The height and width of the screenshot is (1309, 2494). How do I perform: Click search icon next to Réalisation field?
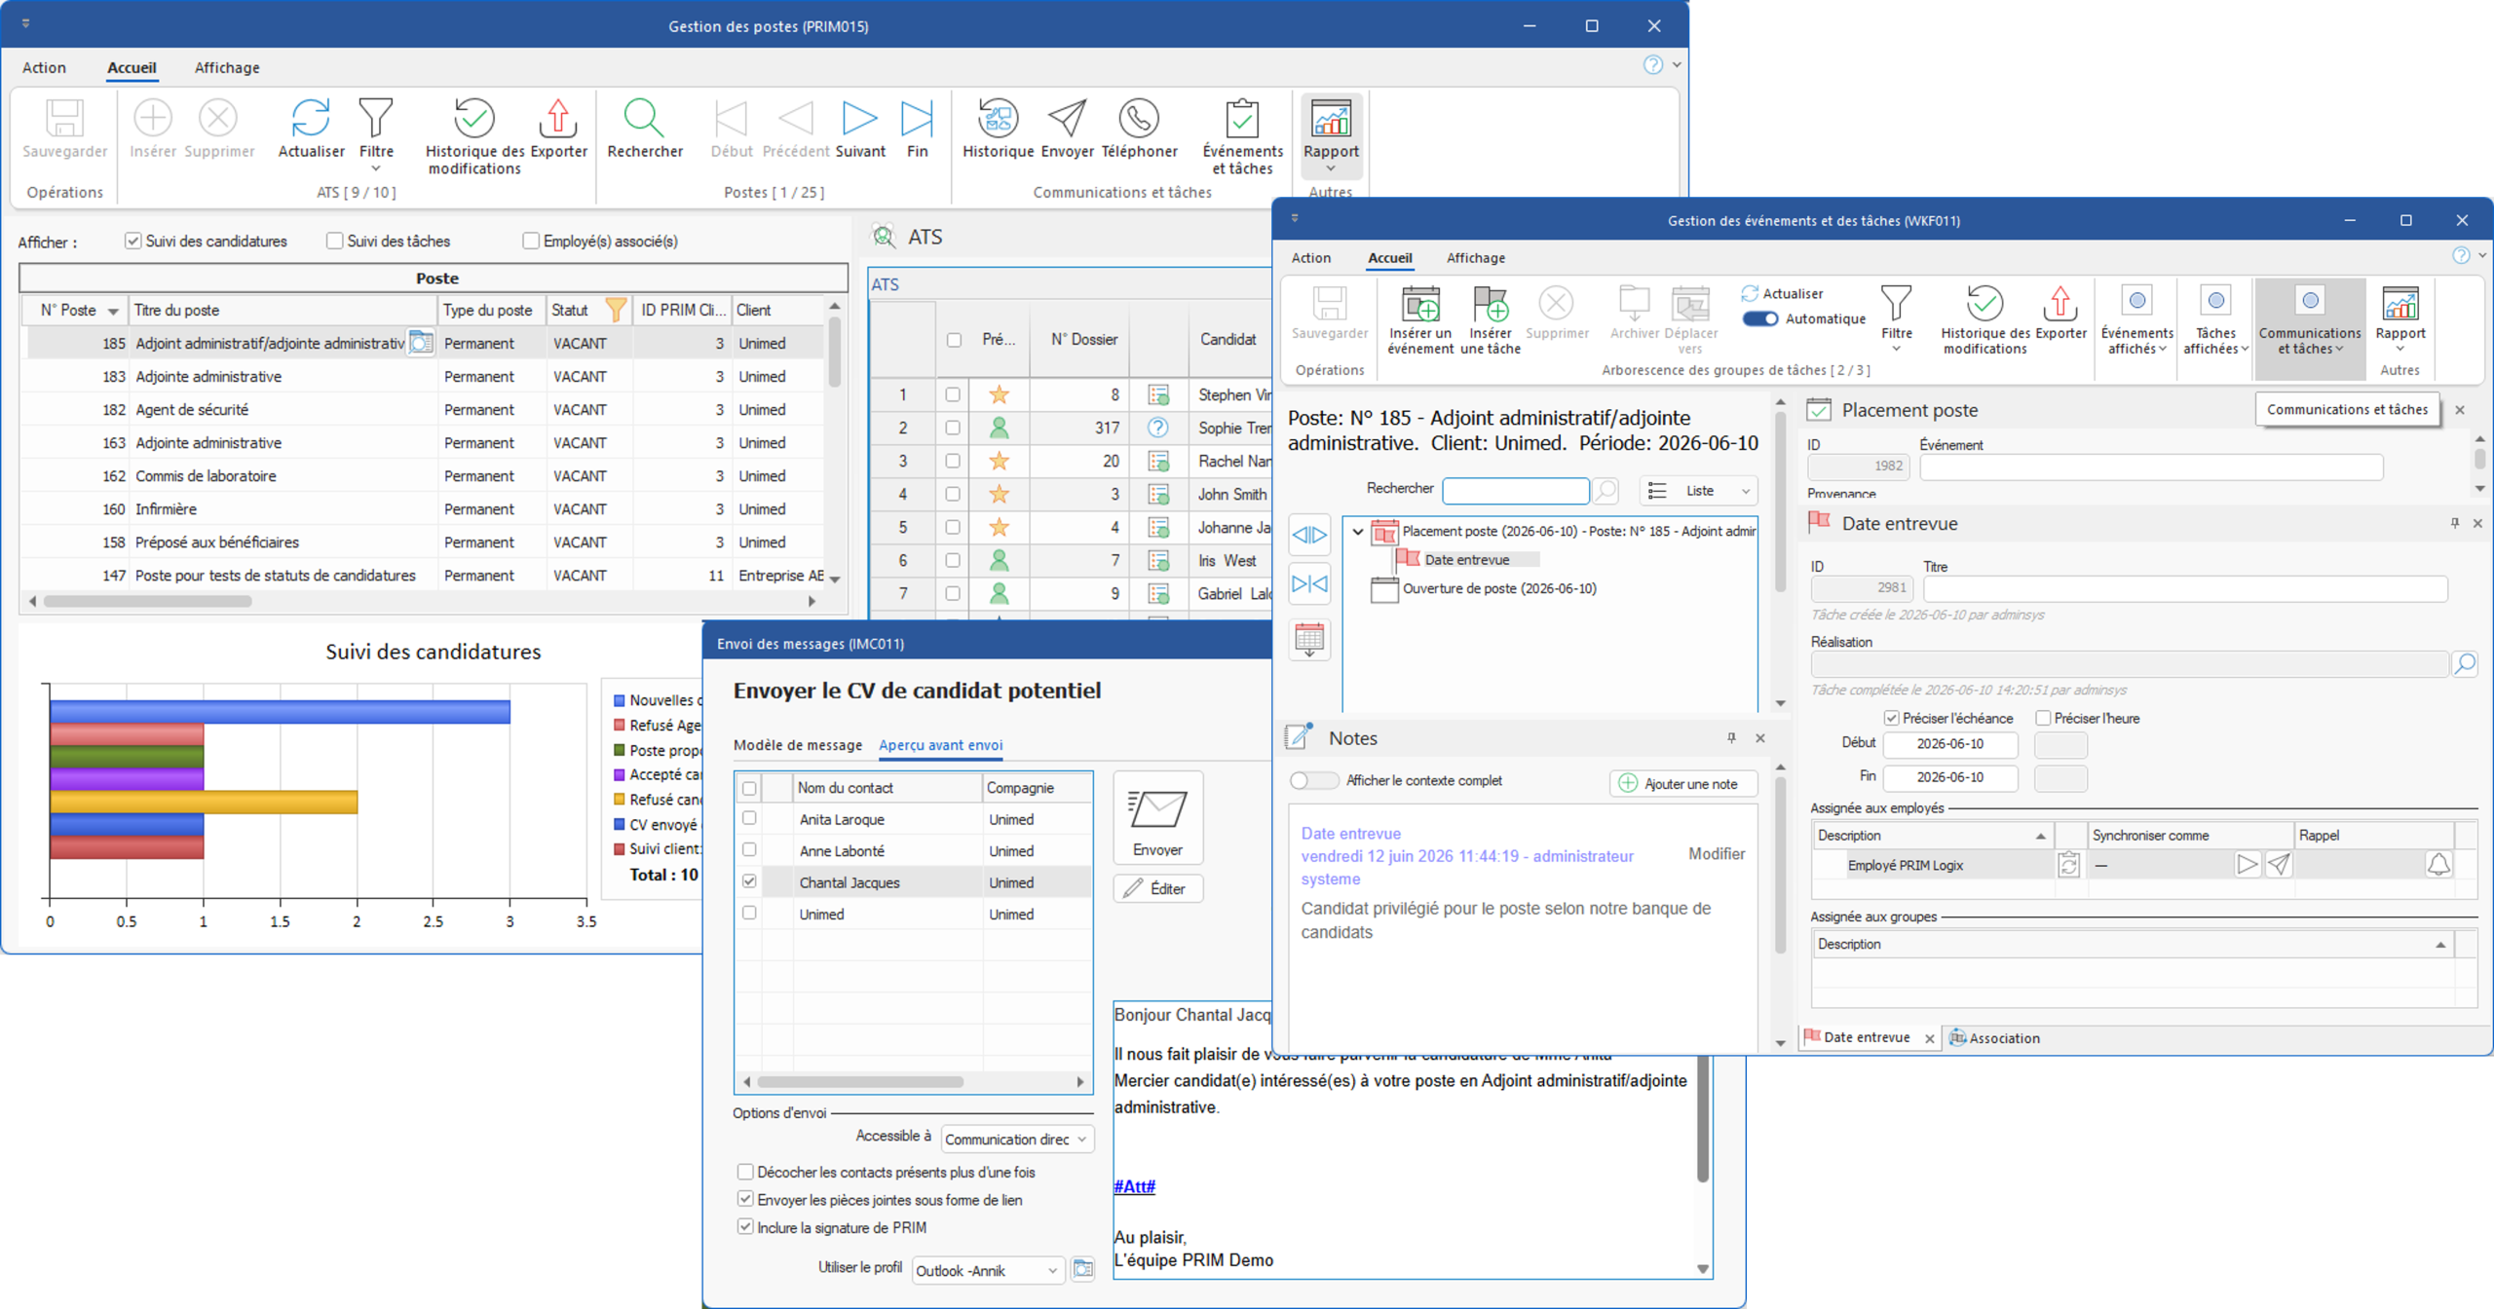[2465, 664]
